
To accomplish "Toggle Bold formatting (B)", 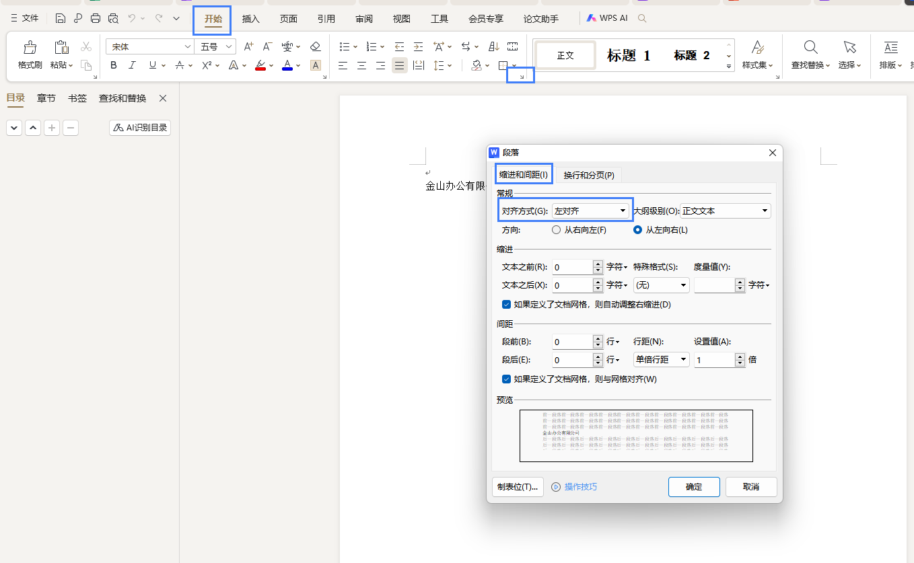I will pos(113,65).
